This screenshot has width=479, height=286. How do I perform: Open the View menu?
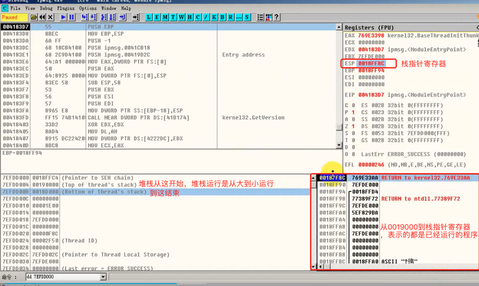click(x=30, y=8)
